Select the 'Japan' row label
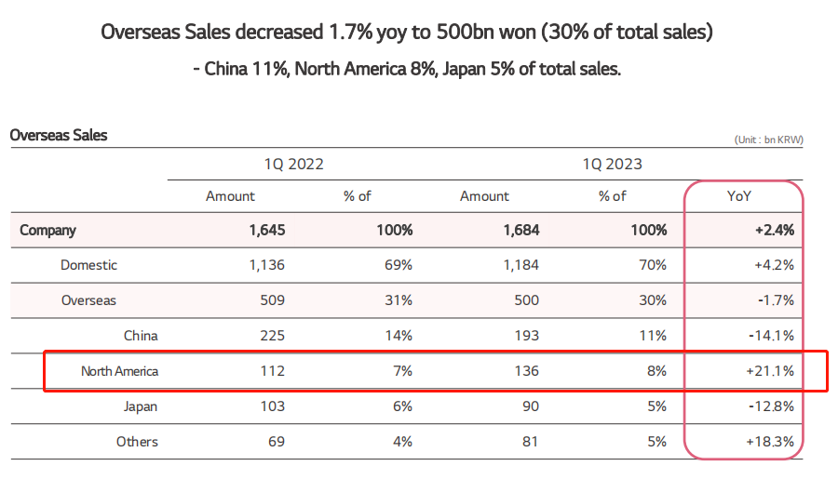 [141, 406]
